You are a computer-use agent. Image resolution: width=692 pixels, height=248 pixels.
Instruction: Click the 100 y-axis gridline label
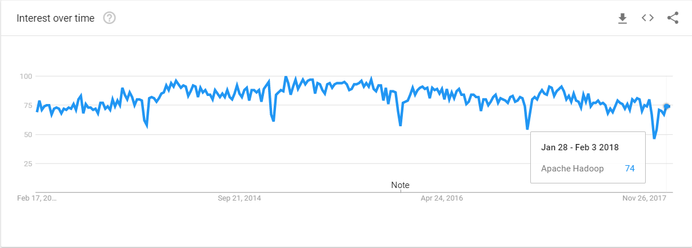click(25, 76)
